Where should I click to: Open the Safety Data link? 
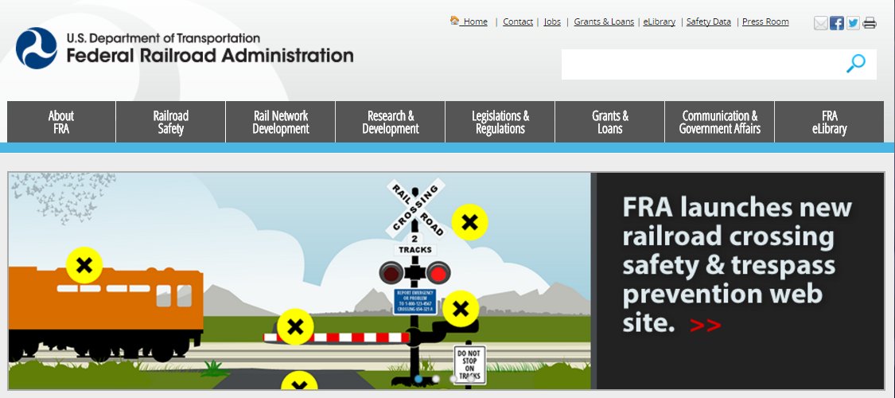pyautogui.click(x=708, y=21)
